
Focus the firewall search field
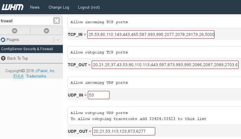click(27, 21)
